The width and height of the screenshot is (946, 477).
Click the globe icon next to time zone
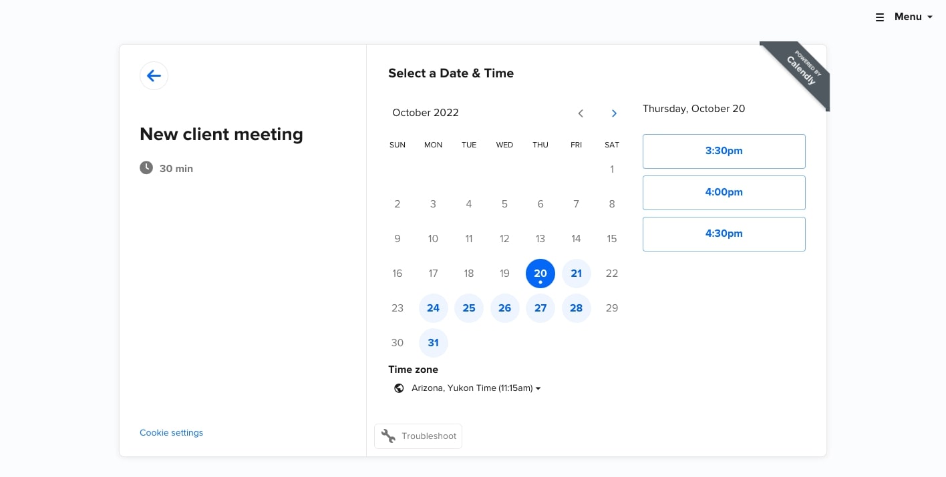coord(399,388)
